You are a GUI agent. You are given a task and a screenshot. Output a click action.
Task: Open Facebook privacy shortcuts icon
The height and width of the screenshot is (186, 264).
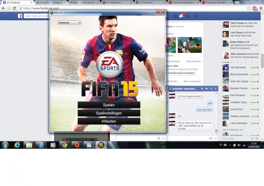(196, 16)
